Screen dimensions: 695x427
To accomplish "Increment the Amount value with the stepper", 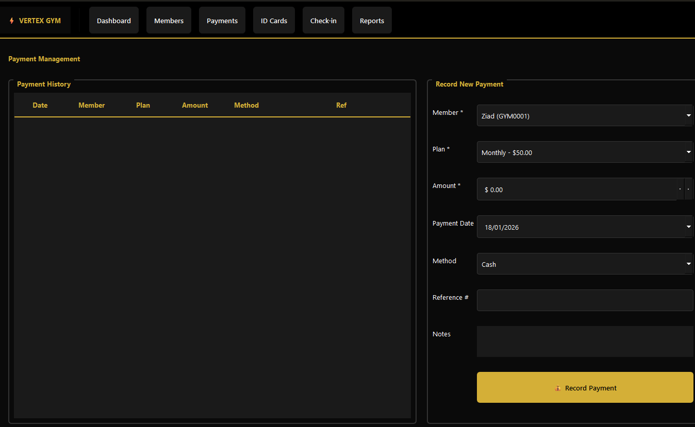I will click(x=680, y=189).
